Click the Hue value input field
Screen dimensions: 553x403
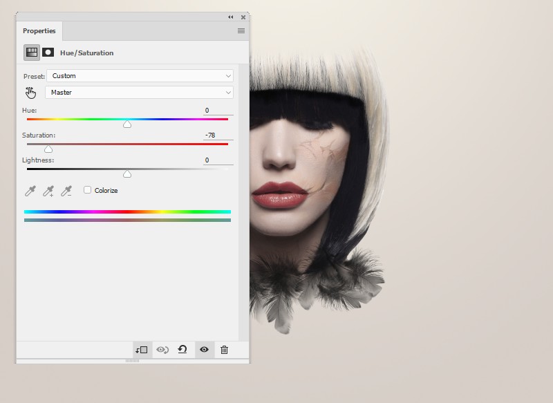217,111
